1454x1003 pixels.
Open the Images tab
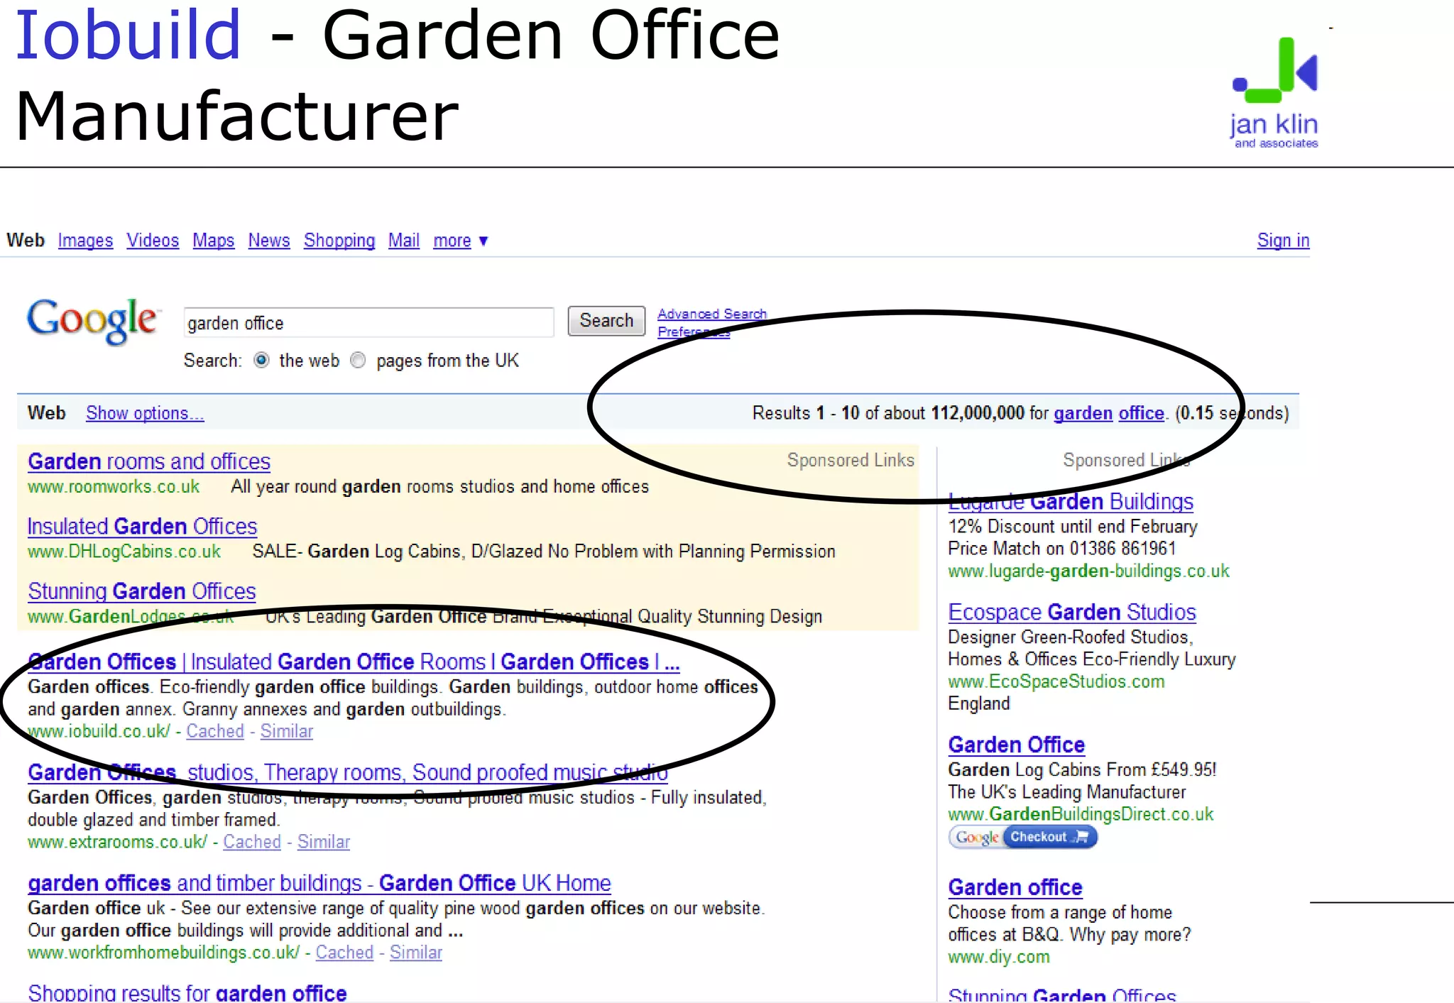[85, 241]
